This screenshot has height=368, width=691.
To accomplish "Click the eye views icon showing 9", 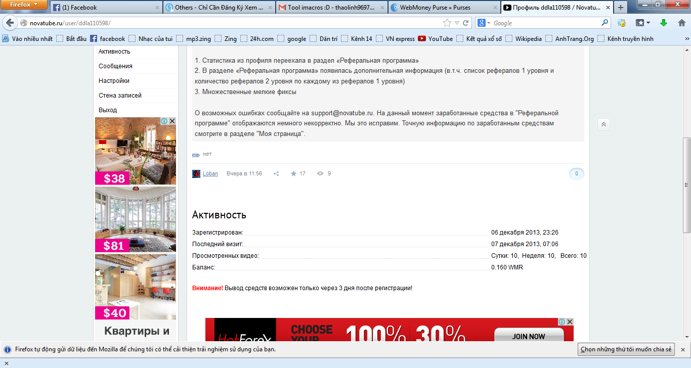I will click(x=320, y=173).
